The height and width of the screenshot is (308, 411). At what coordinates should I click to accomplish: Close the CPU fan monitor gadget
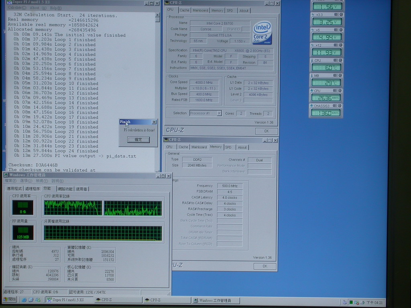340,90
